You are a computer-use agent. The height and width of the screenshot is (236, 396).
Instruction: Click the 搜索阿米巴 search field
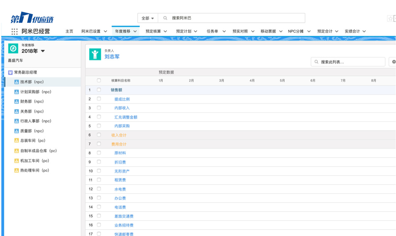pos(231,18)
